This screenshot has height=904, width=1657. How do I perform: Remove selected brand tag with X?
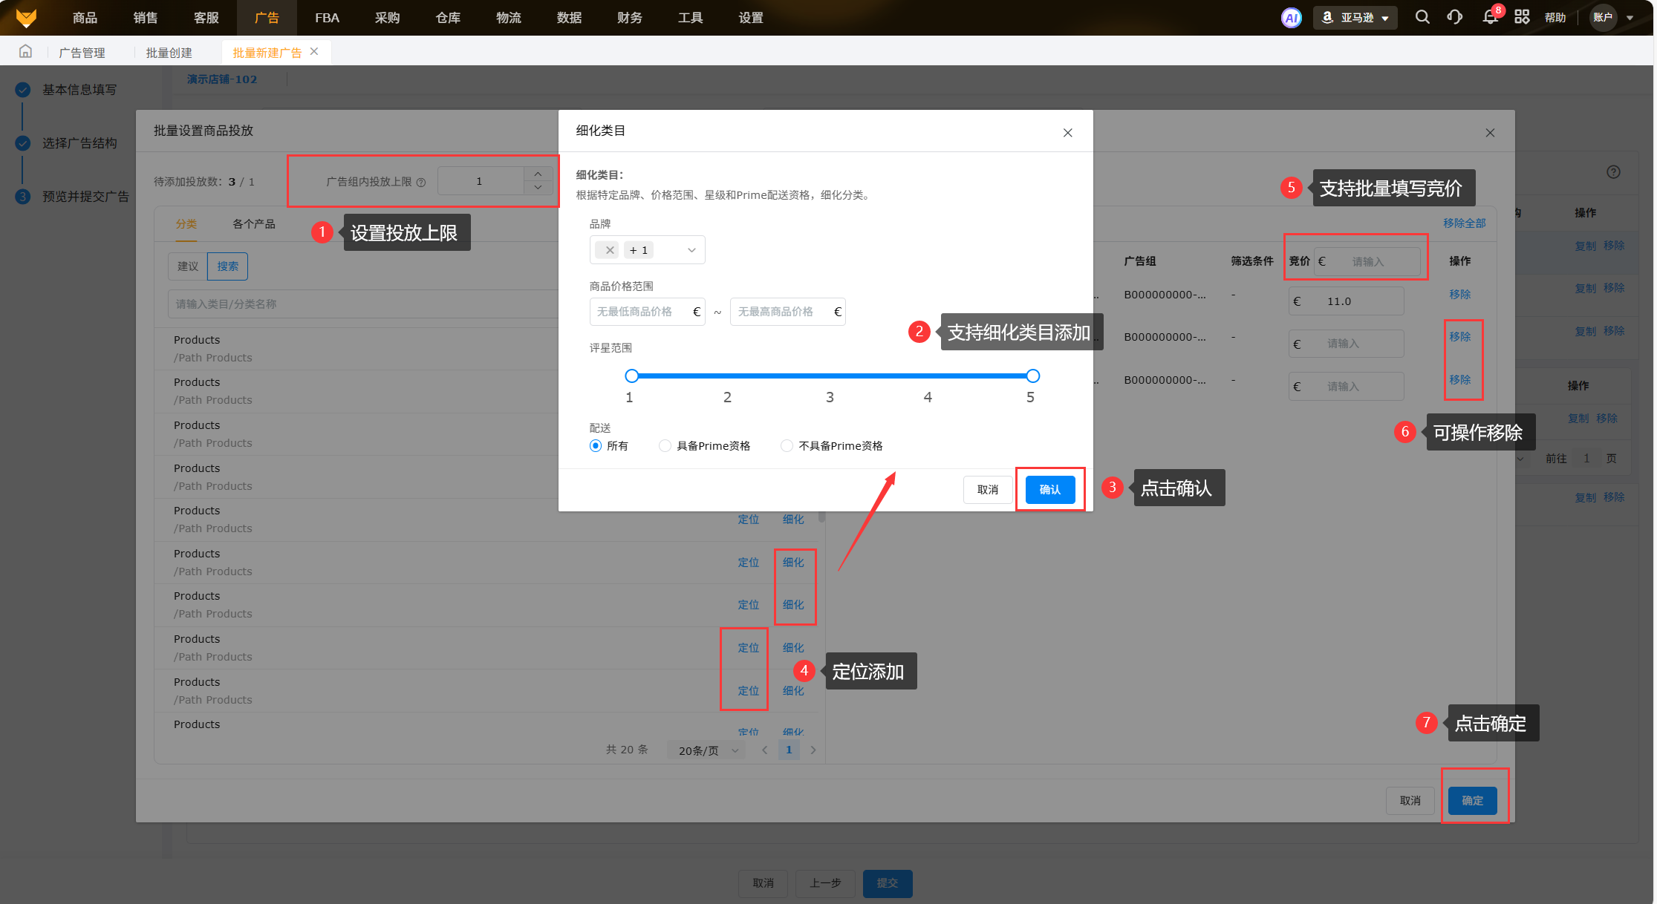click(609, 250)
